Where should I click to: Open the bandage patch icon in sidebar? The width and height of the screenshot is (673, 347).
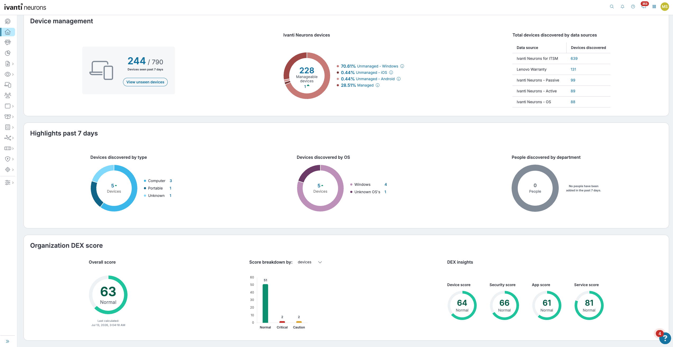pyautogui.click(x=8, y=148)
